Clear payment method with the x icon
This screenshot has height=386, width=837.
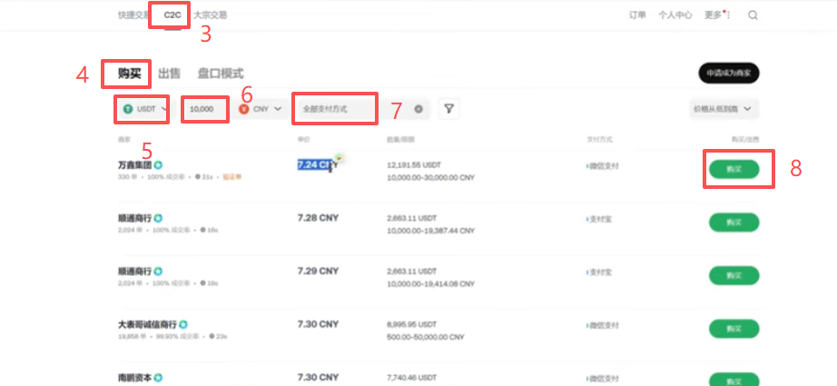pos(418,109)
